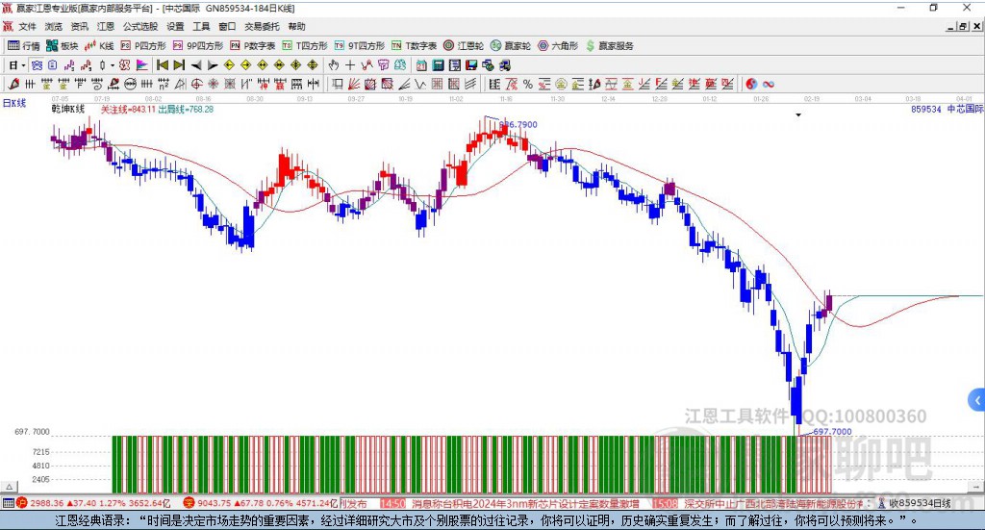
Task: Jump to first bar with skip-to-start icon
Action: pyautogui.click(x=162, y=65)
